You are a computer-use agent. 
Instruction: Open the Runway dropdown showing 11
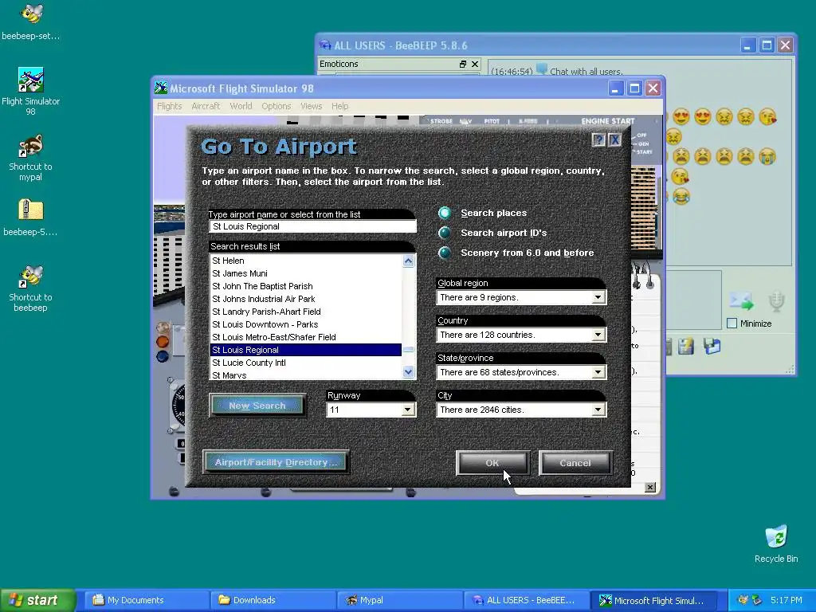coord(408,410)
